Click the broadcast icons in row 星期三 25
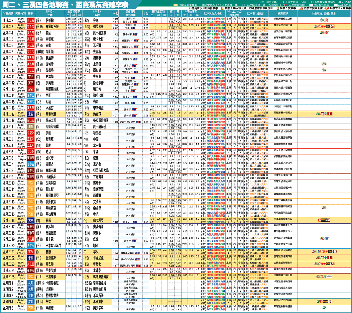 coord(324,276)
